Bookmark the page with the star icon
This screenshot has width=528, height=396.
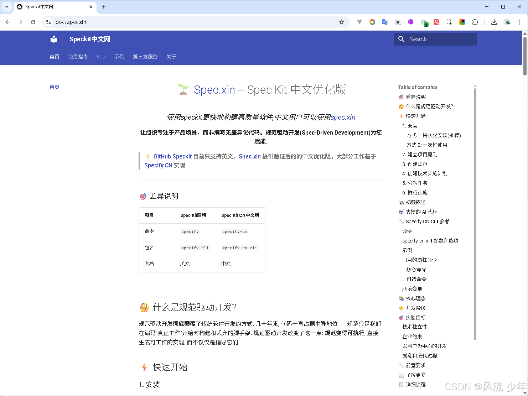(342, 22)
